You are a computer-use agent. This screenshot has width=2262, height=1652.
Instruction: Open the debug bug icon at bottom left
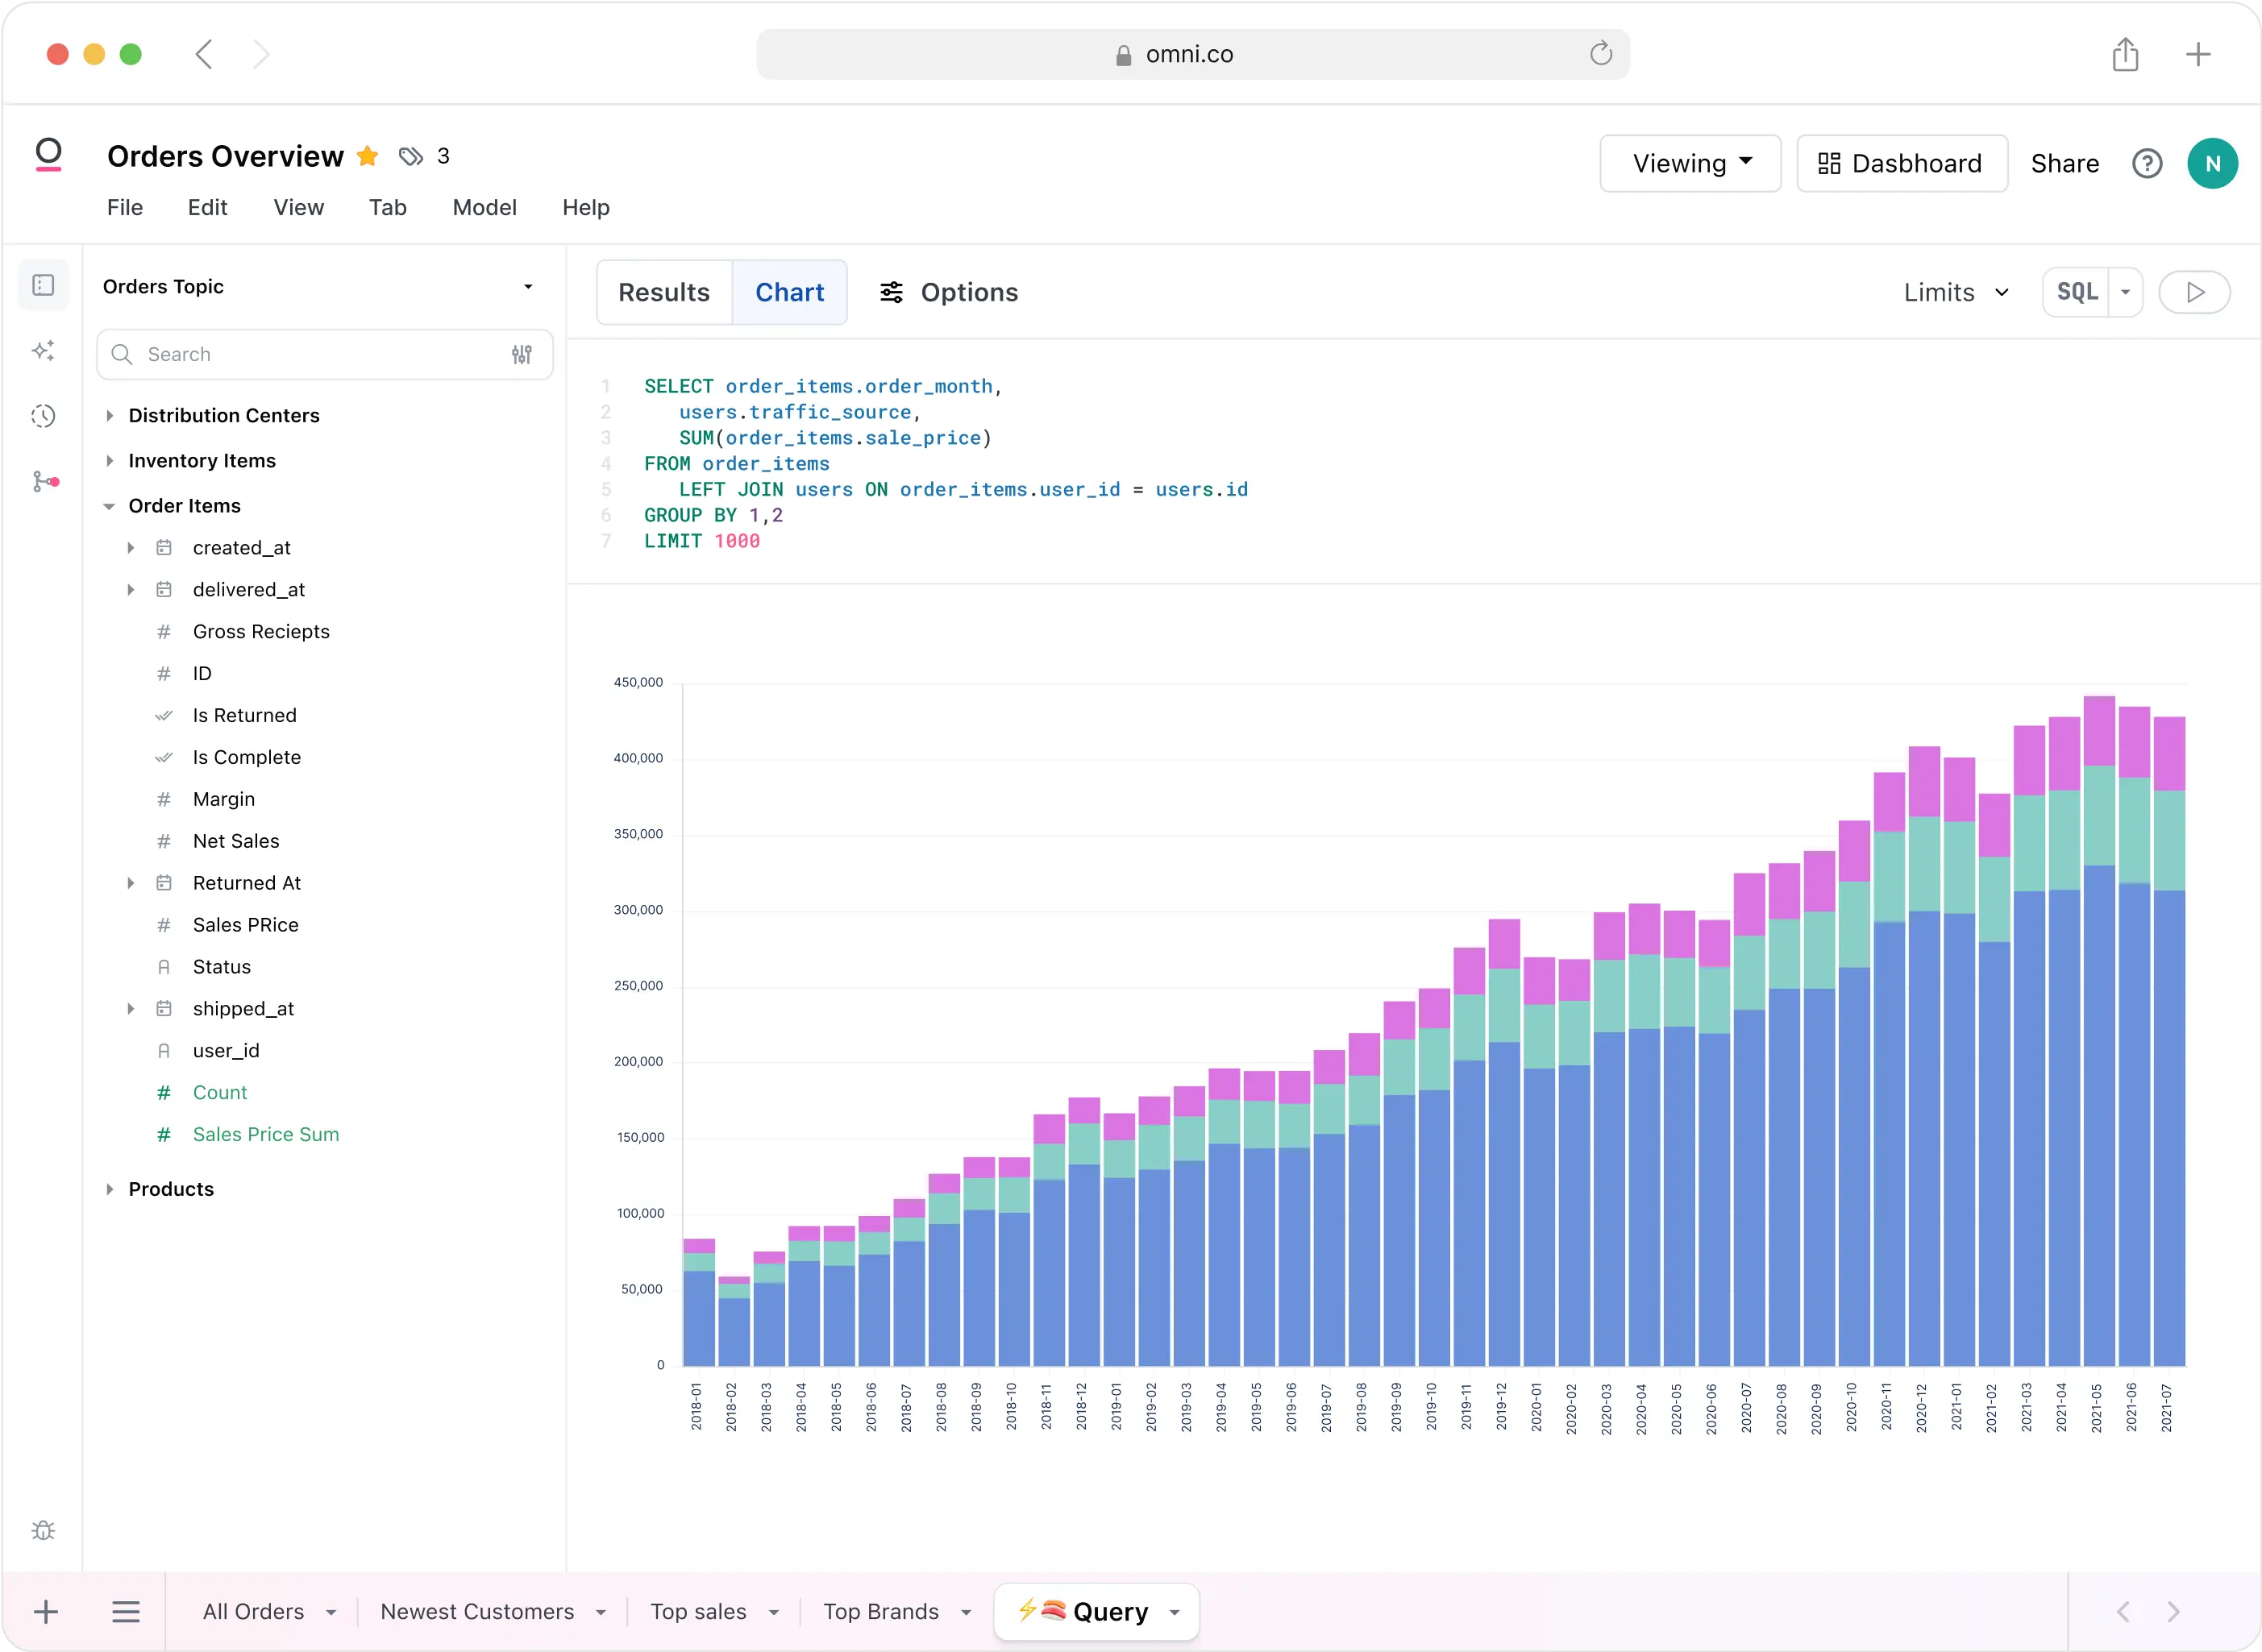[x=44, y=1530]
